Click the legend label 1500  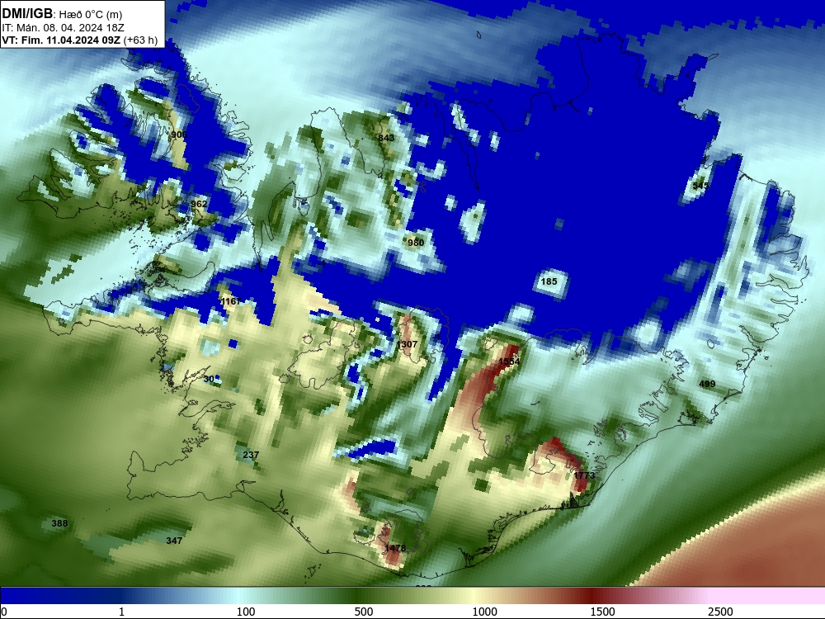[602, 612]
